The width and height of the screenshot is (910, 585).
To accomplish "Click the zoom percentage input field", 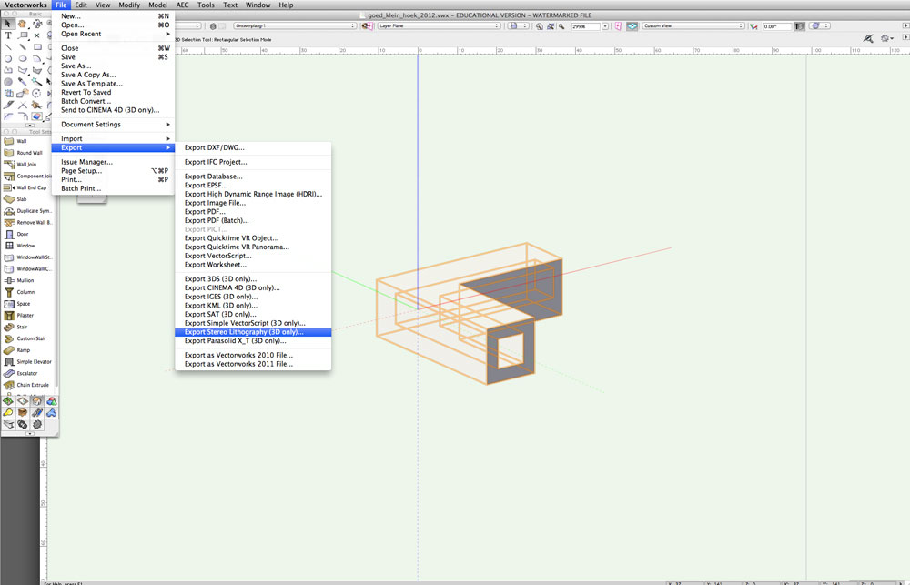I will (585, 26).
